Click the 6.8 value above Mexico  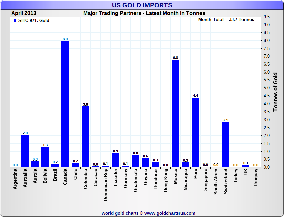click(175, 58)
